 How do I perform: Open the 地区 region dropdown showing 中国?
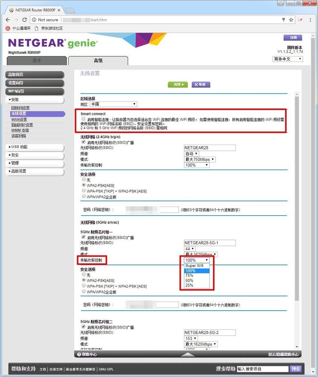pyautogui.click(x=114, y=104)
